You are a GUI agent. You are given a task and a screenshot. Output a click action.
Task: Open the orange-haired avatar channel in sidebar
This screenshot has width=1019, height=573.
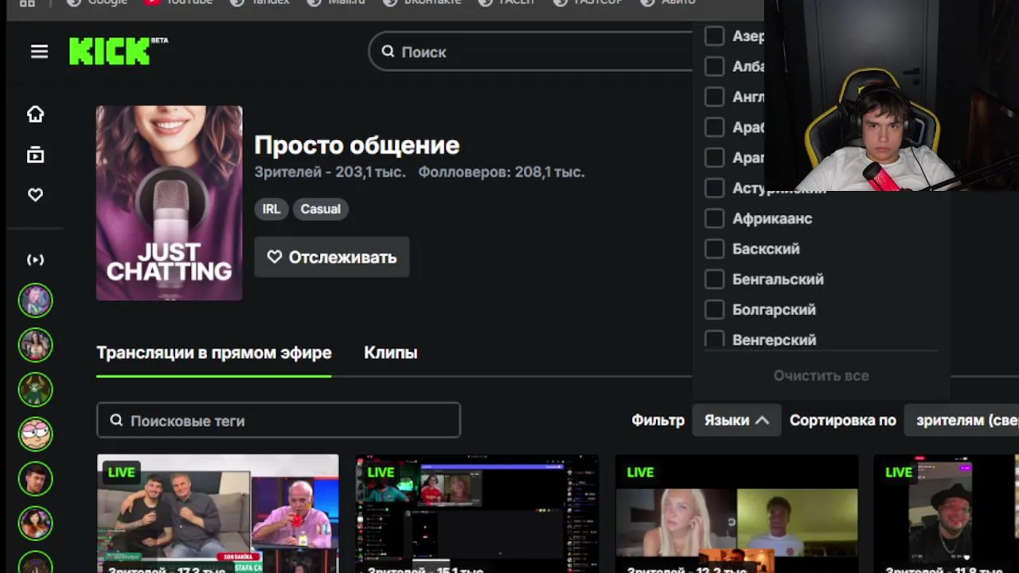point(35,524)
